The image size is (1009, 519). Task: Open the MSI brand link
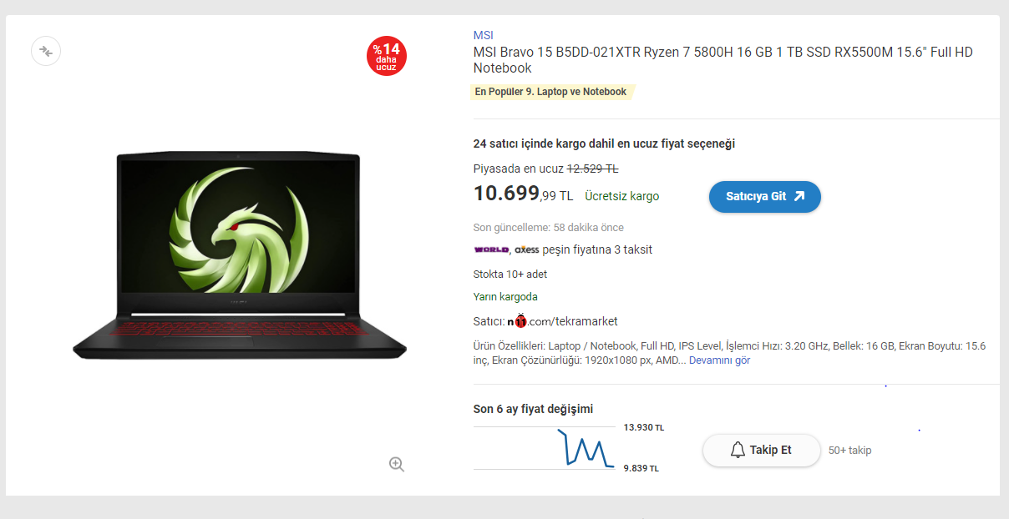483,35
